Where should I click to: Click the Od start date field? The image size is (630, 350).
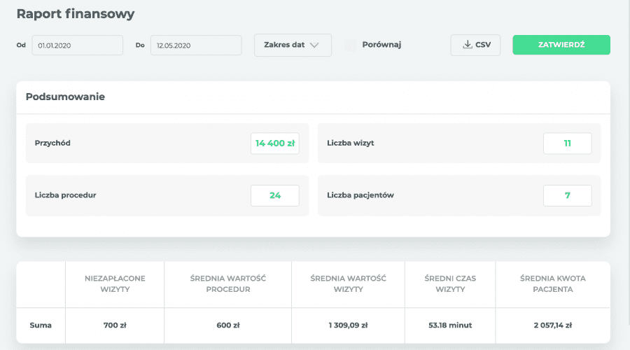pos(77,45)
